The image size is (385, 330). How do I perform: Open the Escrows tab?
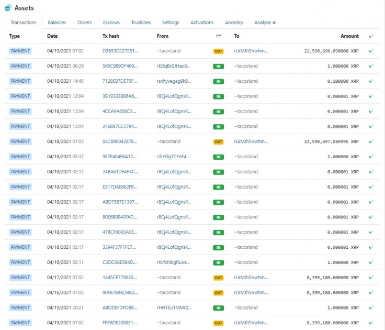(x=111, y=23)
